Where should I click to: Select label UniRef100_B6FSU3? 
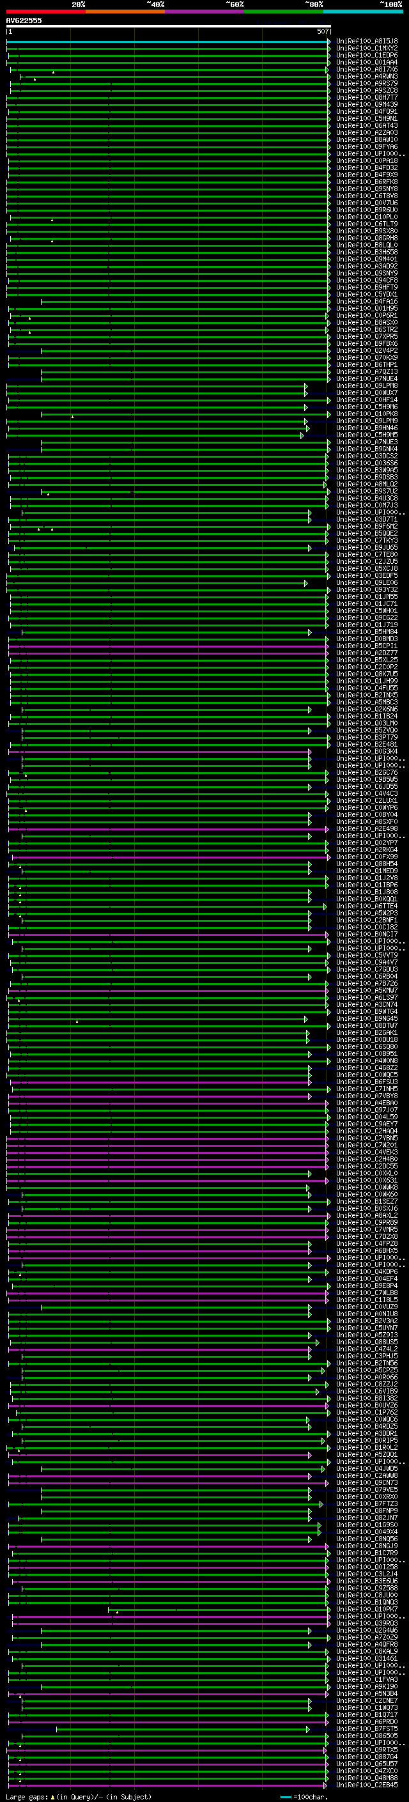point(366,1082)
